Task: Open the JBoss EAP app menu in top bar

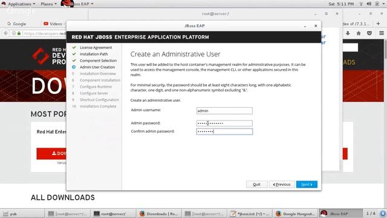Action: point(78,4)
